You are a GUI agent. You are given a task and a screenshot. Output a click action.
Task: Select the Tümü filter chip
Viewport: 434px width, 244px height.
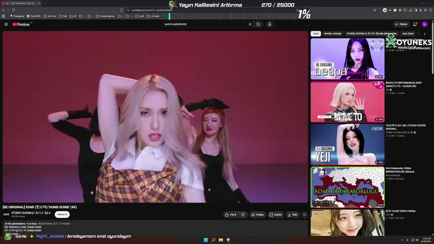(x=316, y=34)
